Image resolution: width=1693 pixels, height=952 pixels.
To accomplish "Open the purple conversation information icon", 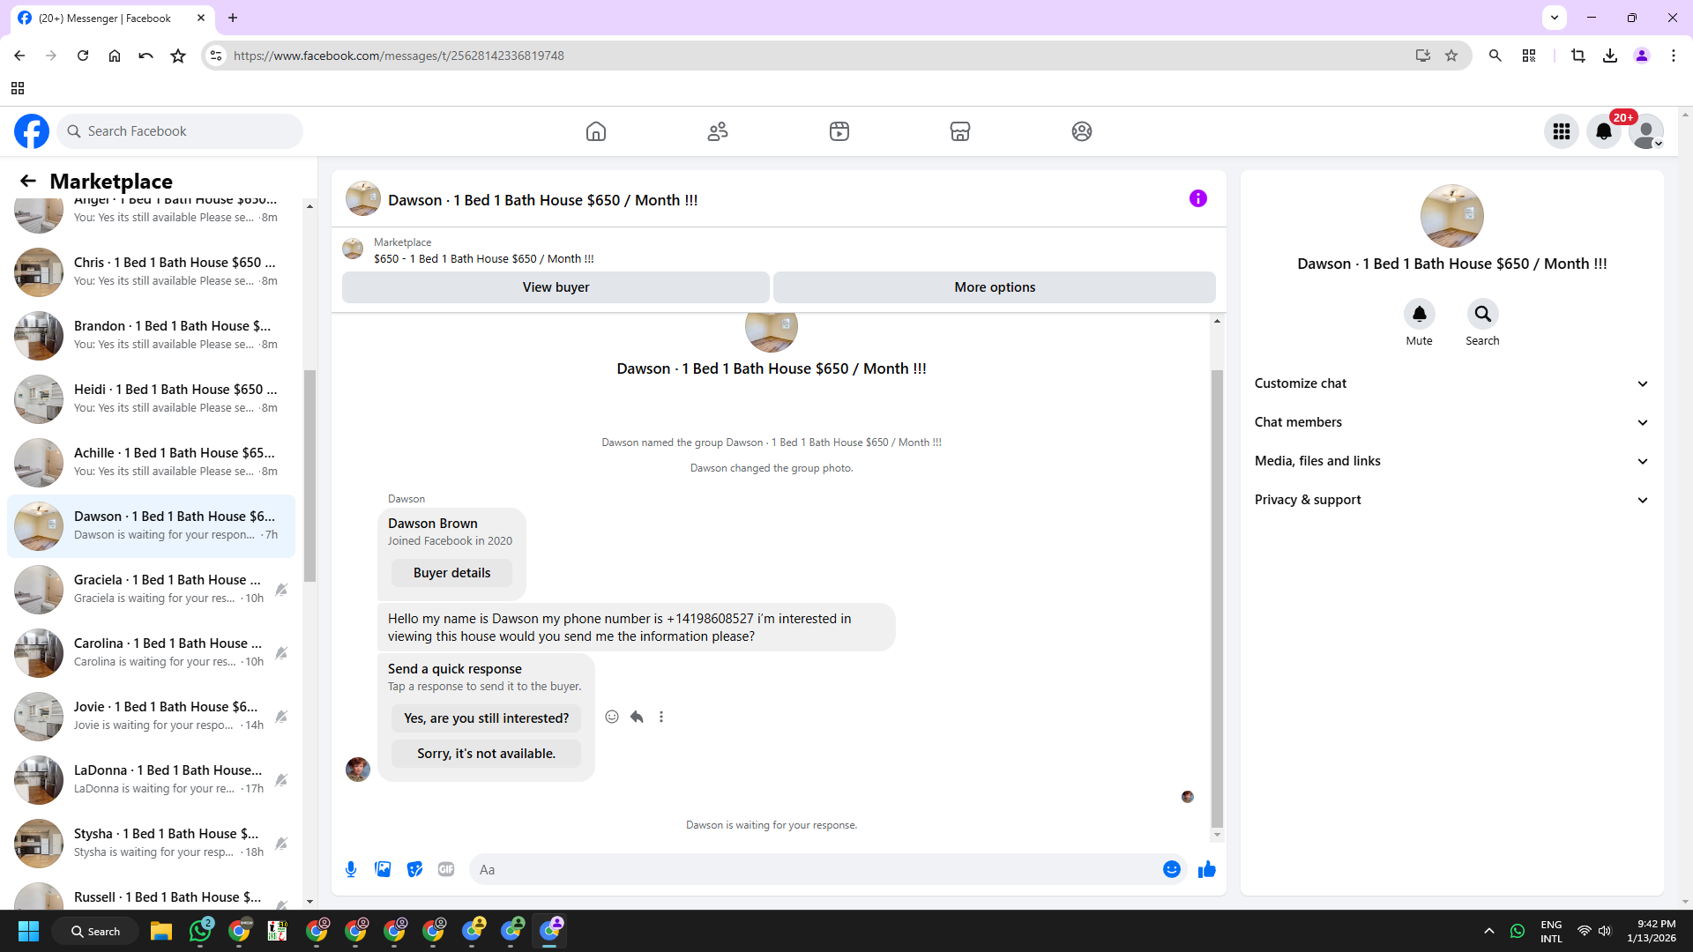I will point(1197,198).
